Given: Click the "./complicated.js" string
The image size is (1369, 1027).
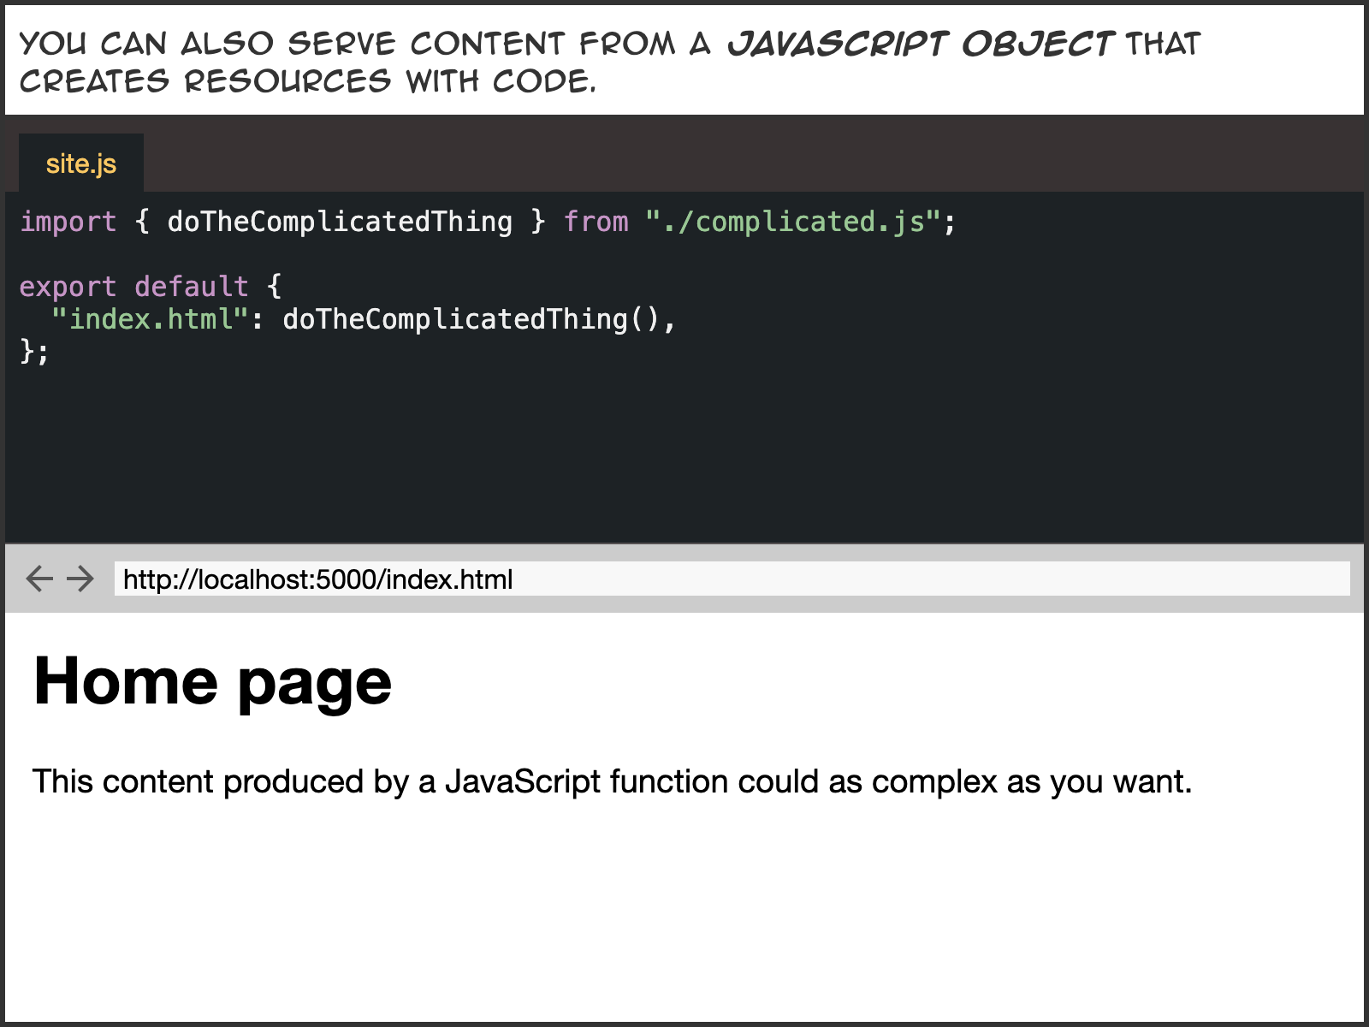Looking at the screenshot, I should tap(792, 222).
